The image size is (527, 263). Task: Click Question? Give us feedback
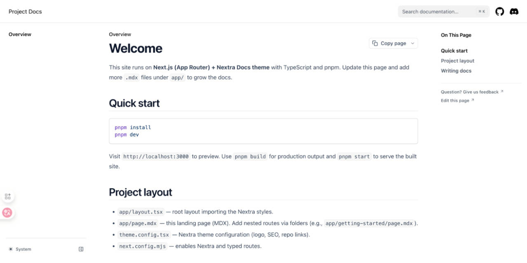[x=470, y=92]
